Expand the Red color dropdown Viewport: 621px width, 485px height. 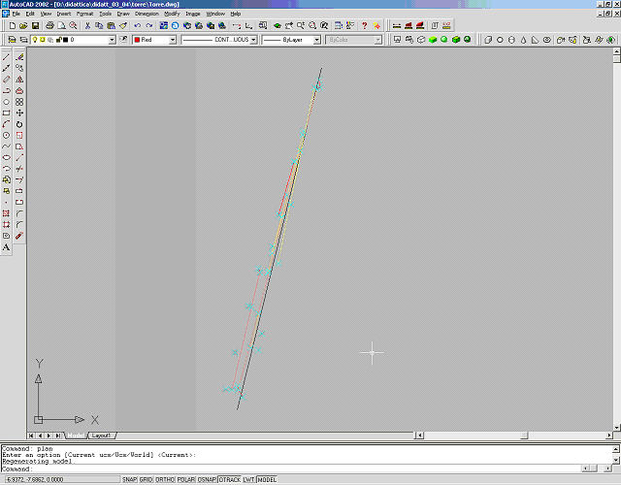(173, 40)
